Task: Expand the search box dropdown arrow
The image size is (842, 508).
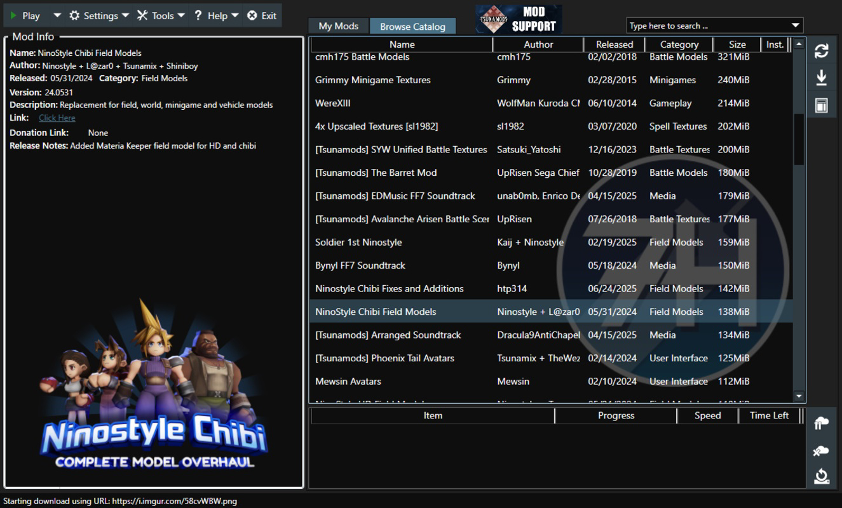Action: coord(796,25)
